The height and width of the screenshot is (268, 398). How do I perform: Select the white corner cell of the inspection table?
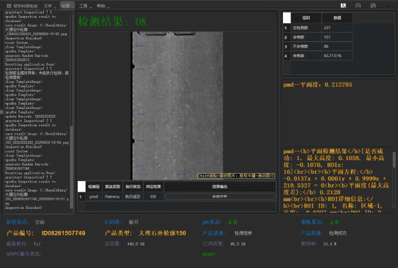(x=82, y=186)
